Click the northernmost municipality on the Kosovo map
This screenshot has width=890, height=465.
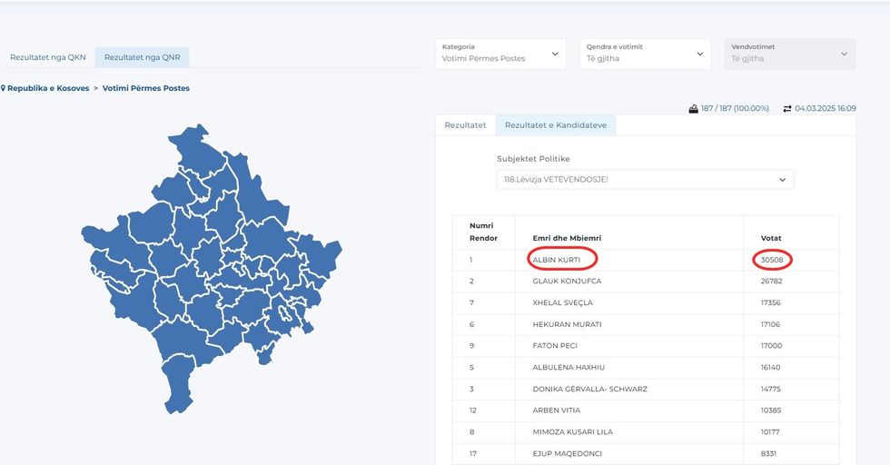pyautogui.click(x=195, y=148)
